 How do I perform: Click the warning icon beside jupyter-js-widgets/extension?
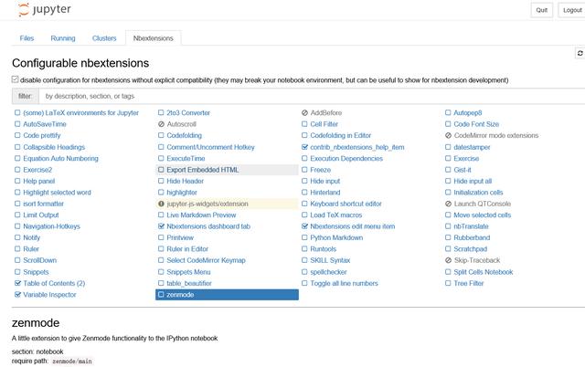point(161,204)
